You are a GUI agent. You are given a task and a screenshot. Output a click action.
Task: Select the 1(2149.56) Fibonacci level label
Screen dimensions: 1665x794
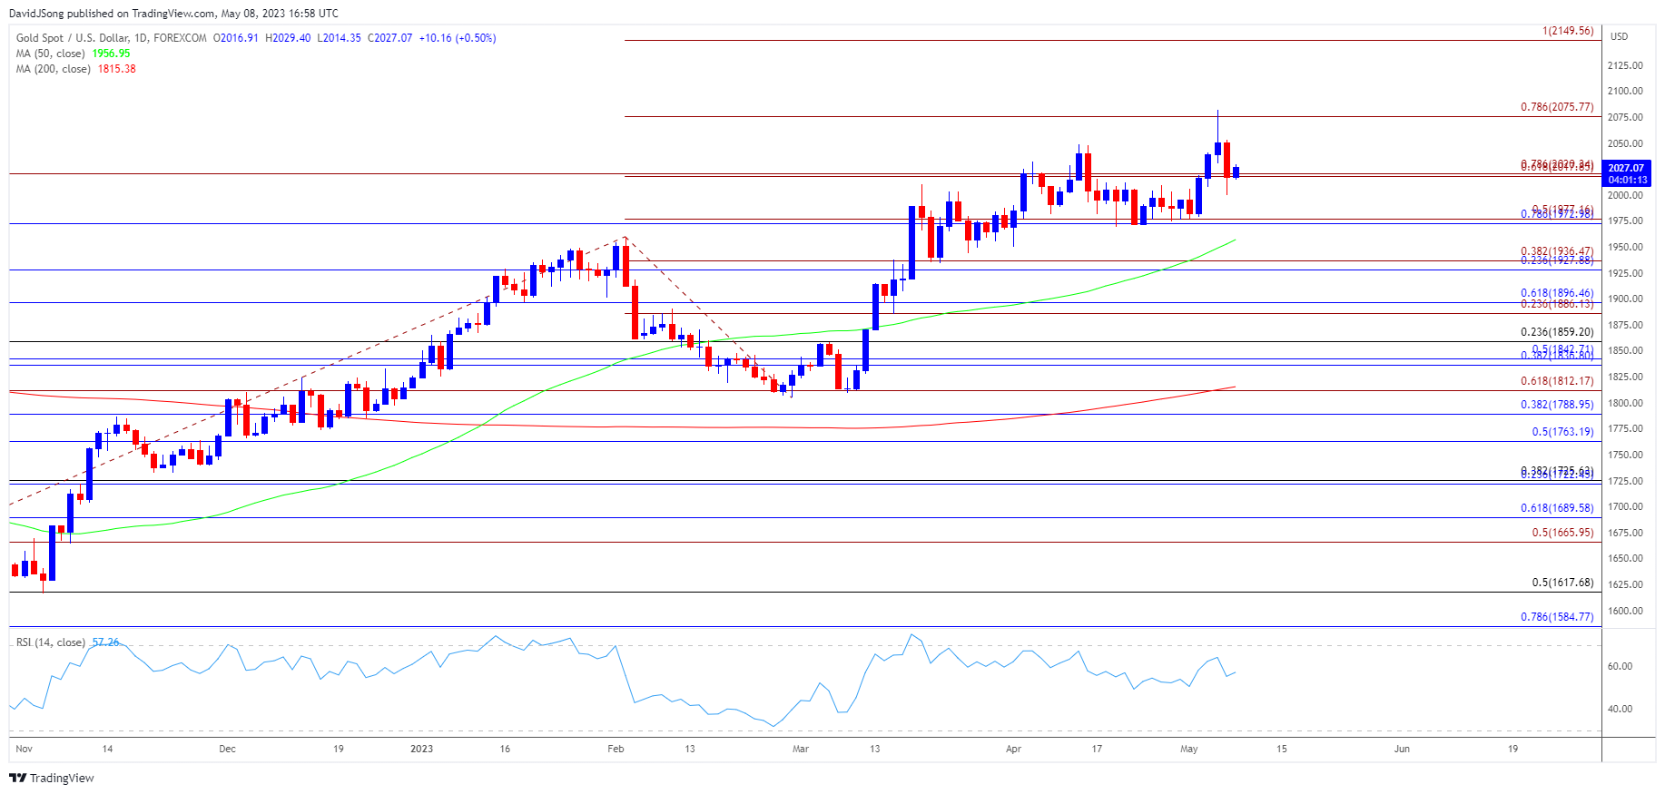(x=1567, y=31)
